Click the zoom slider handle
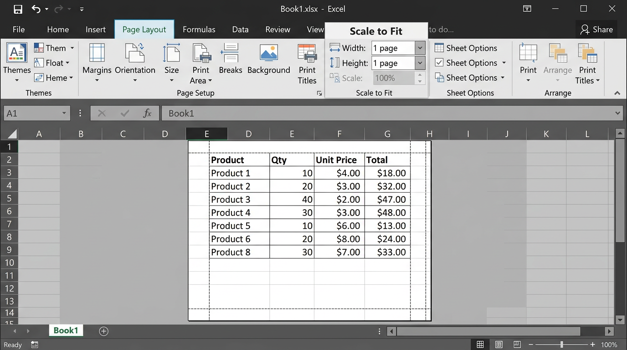 (x=561, y=345)
